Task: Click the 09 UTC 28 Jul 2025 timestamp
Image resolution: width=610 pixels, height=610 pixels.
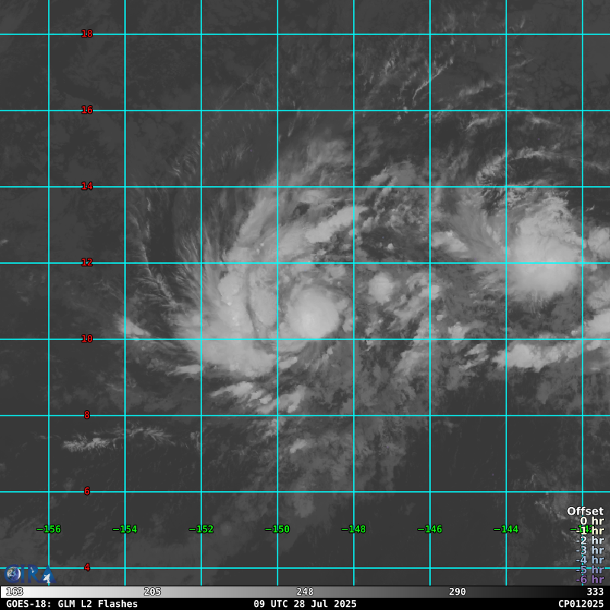Action: tap(305, 604)
